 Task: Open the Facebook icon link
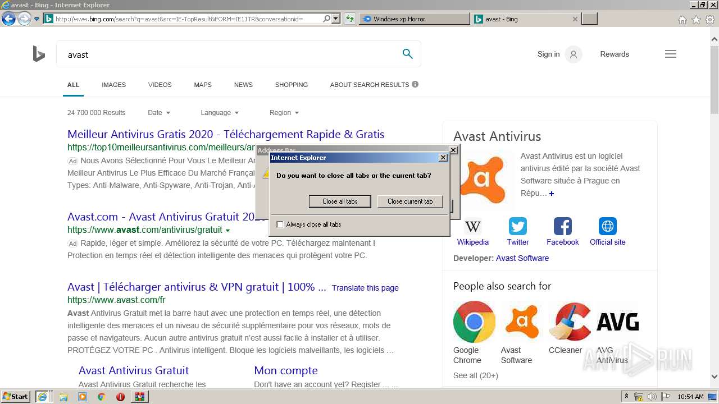click(563, 226)
